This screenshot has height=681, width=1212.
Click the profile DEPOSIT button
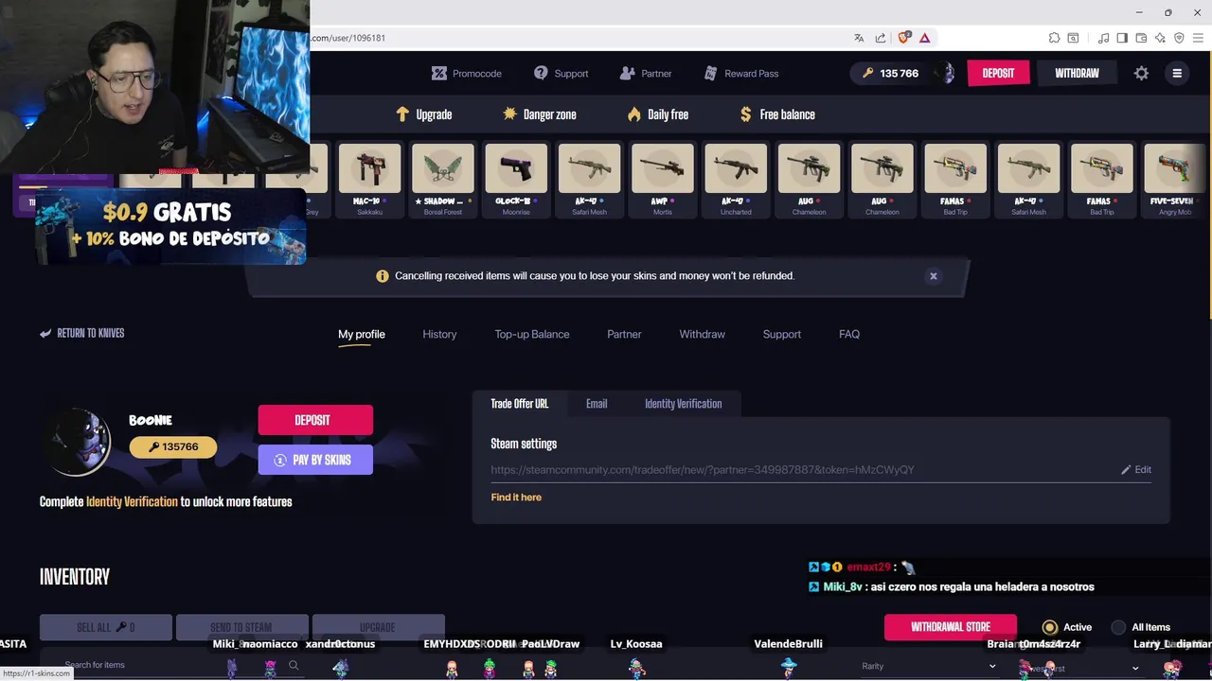[315, 420]
